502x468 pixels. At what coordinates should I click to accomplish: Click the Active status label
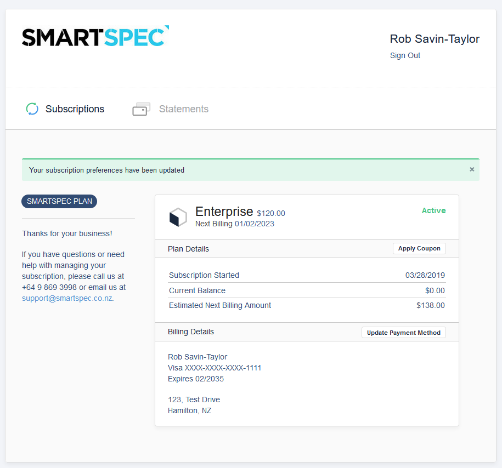pos(433,211)
